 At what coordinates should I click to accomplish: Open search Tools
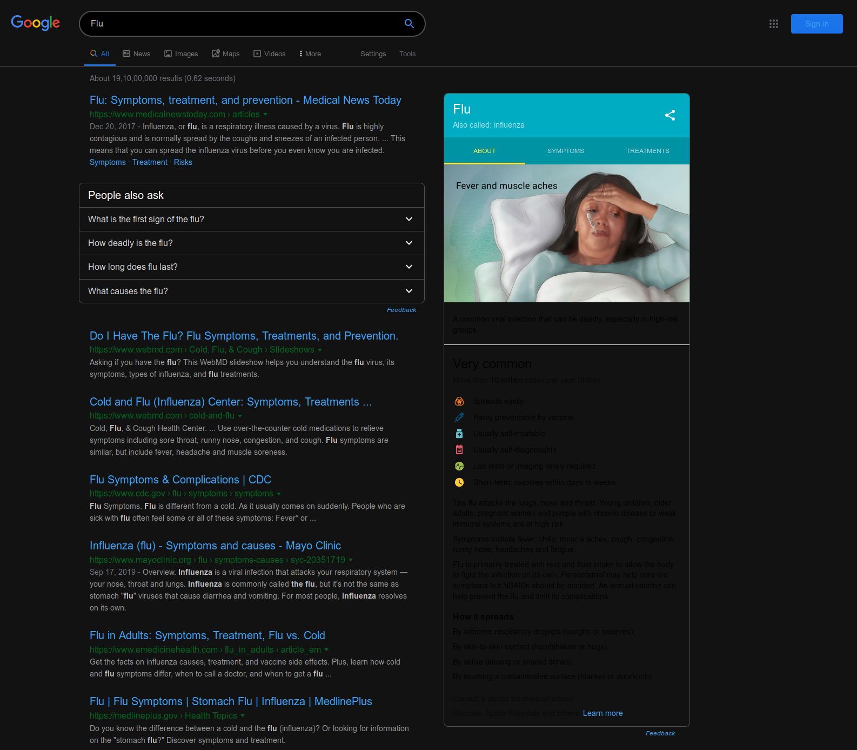click(407, 54)
